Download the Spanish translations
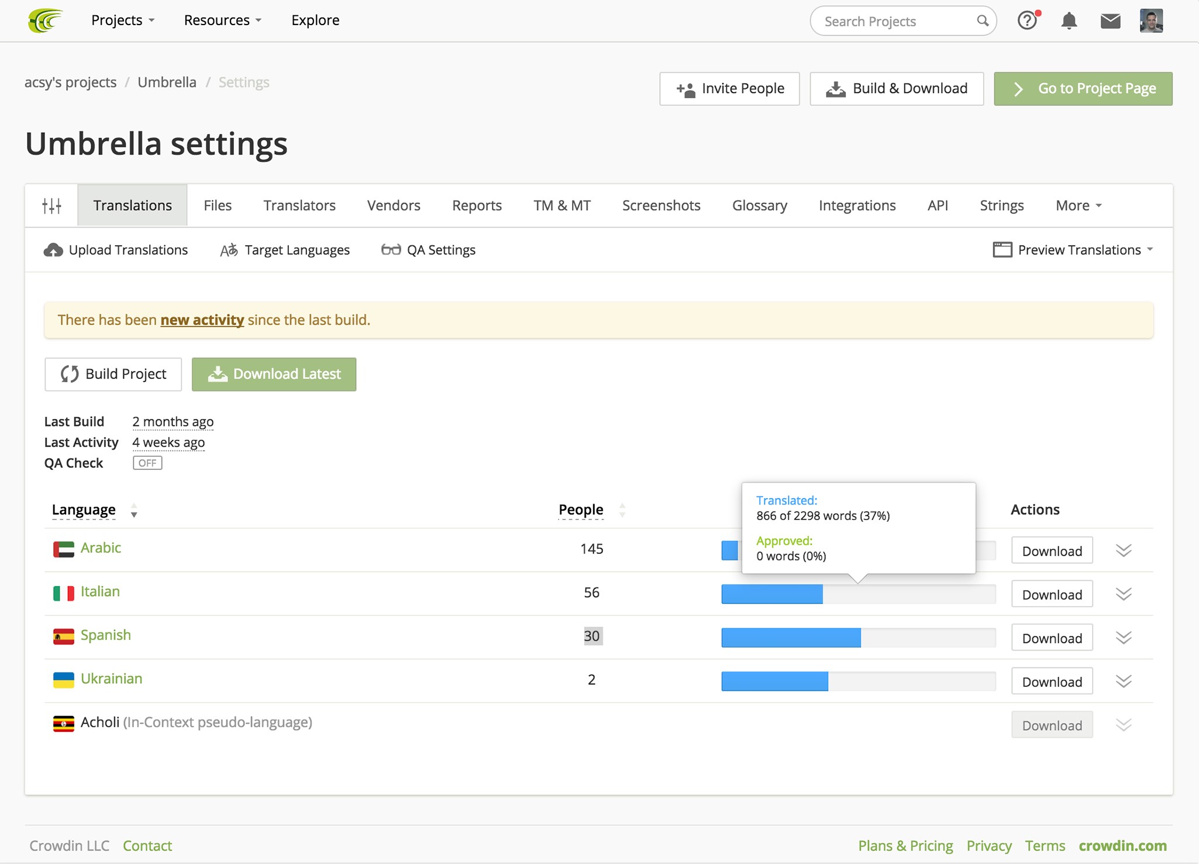 click(x=1052, y=638)
